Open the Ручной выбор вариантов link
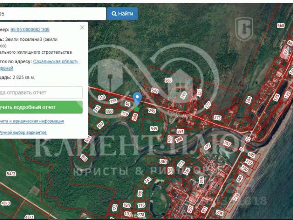This screenshot has height=220, width=293. 23,132
